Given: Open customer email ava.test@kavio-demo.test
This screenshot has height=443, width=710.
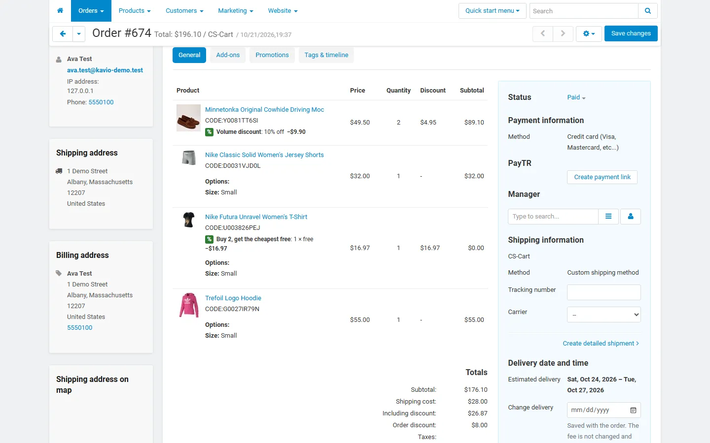Looking at the screenshot, I should [x=105, y=70].
